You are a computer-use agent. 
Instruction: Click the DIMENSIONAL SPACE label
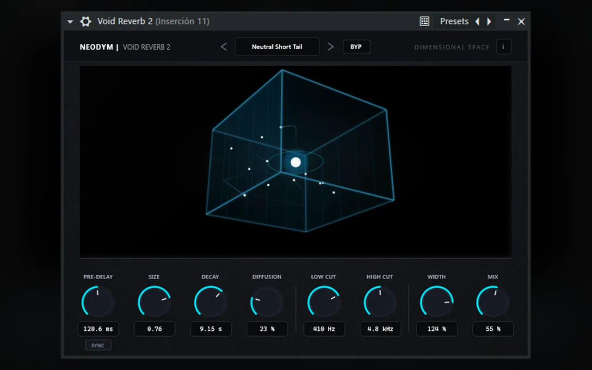tap(452, 47)
